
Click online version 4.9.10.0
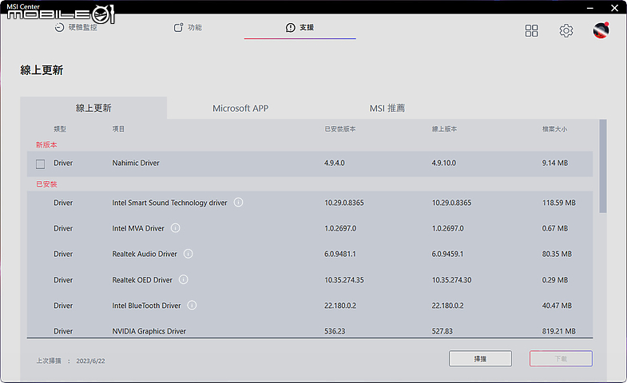pos(444,163)
